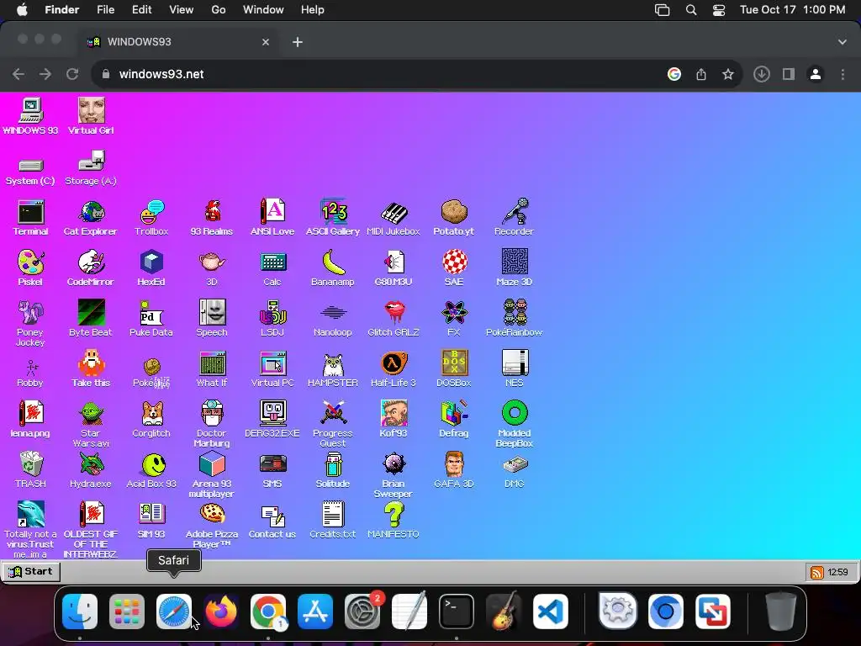Reload the windows93.net page

tap(72, 74)
